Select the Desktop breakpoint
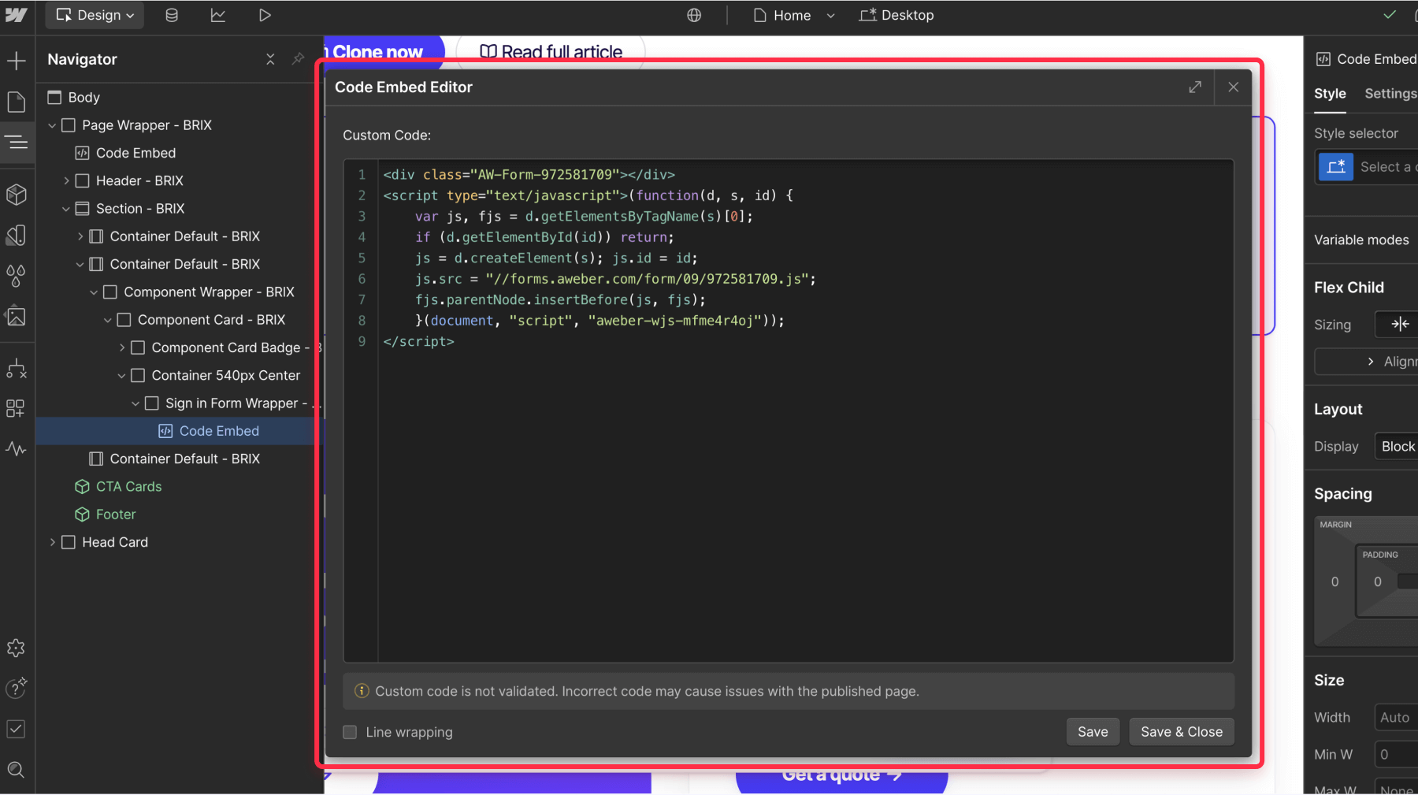This screenshot has width=1418, height=795. click(x=896, y=15)
